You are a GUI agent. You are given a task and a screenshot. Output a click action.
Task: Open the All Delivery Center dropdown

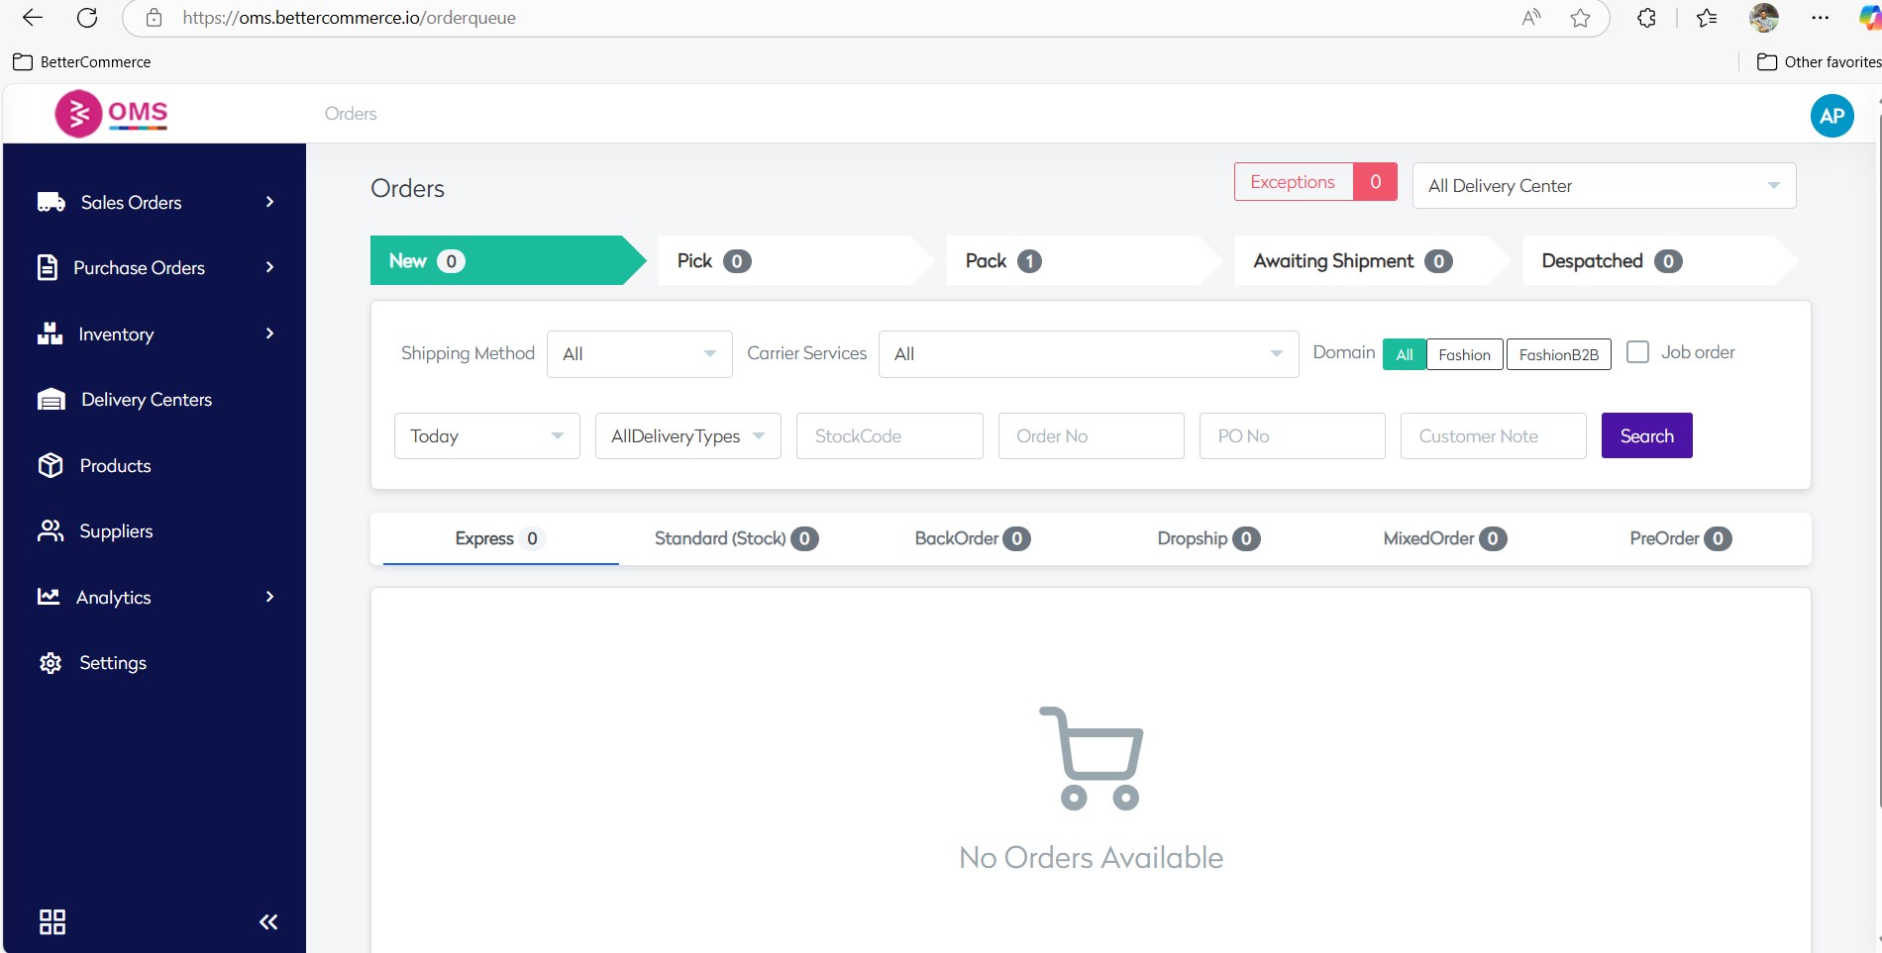[x=1603, y=186]
